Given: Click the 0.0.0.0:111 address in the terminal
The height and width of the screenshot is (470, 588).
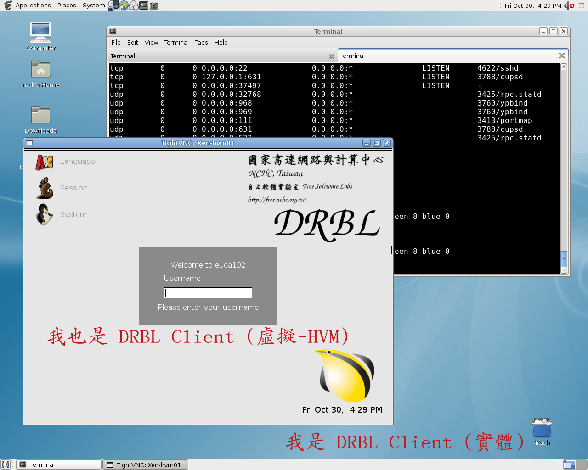Looking at the screenshot, I should (226, 121).
